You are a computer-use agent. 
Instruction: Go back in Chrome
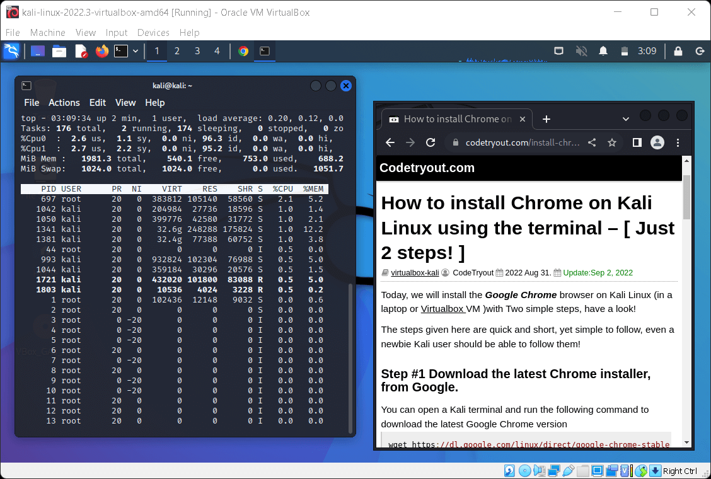tap(390, 142)
